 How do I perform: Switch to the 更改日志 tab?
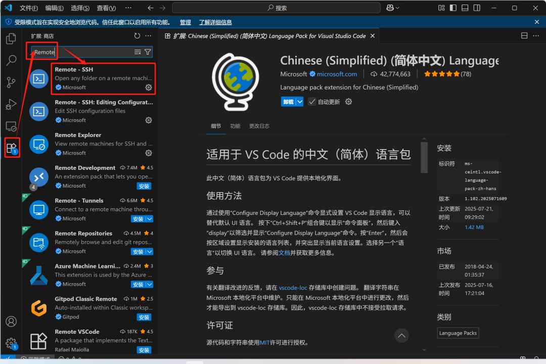click(259, 126)
